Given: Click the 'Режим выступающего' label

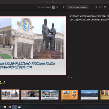Looking at the screenshot, I should (x=44, y=7).
